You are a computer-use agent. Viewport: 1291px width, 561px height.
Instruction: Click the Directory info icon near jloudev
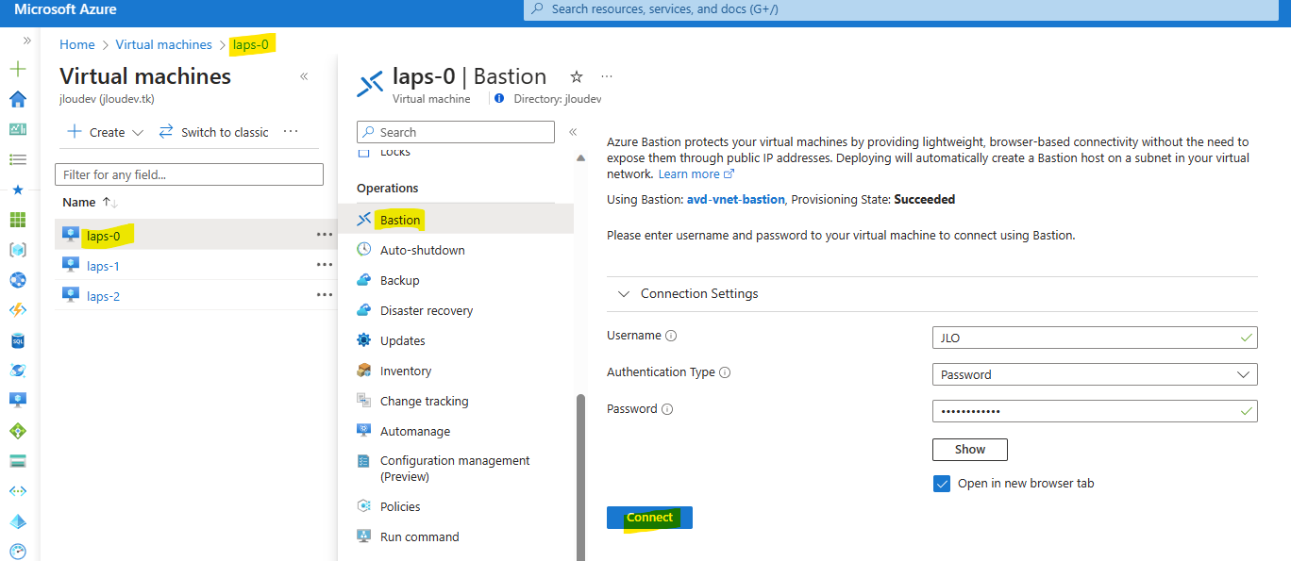tap(499, 98)
